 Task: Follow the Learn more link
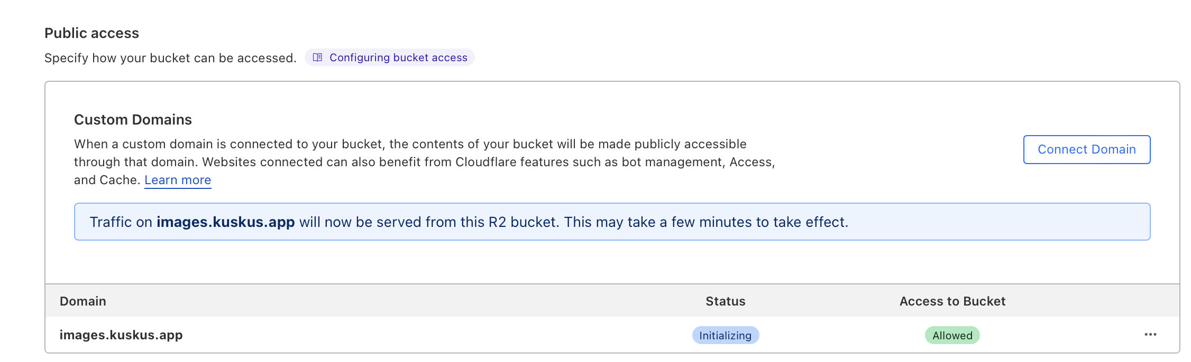(178, 180)
